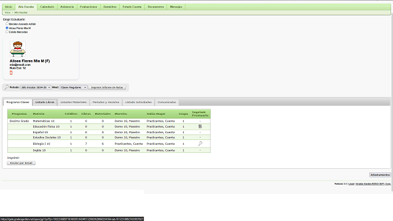Click the Inicio breadcrumb link
Viewport: 393px width, 221px height.
point(8,12)
